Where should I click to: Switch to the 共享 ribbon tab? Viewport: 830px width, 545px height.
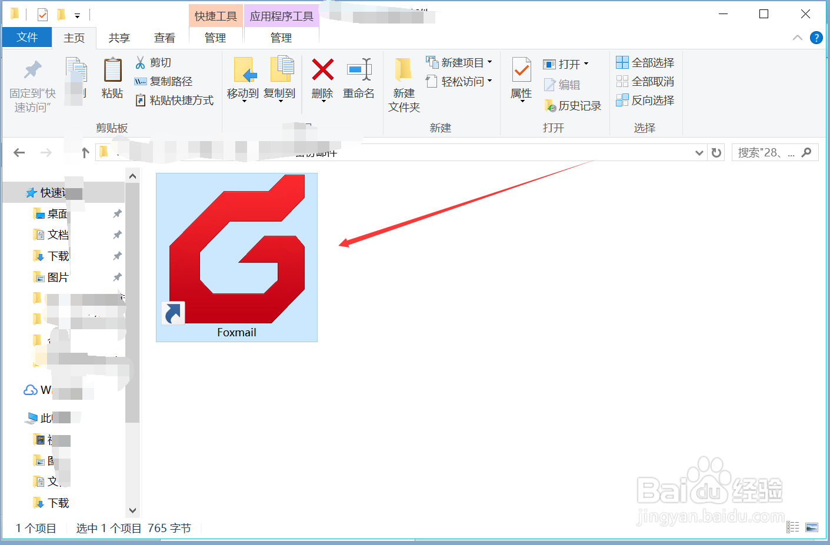pos(119,38)
